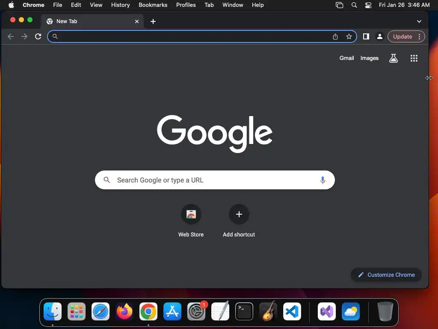438x329 pixels.
Task: Launch Firefox from the Dock
Action: 124,311
